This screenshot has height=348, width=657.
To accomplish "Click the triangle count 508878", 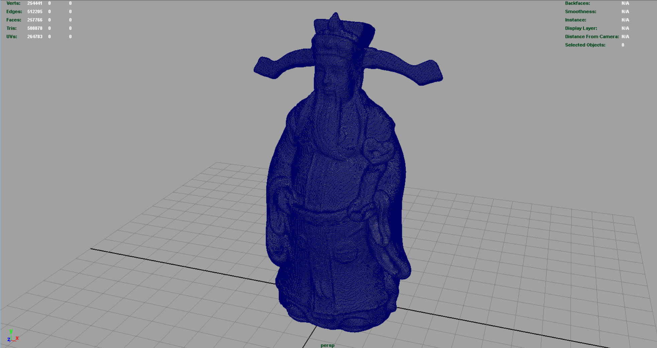I will pos(35,28).
